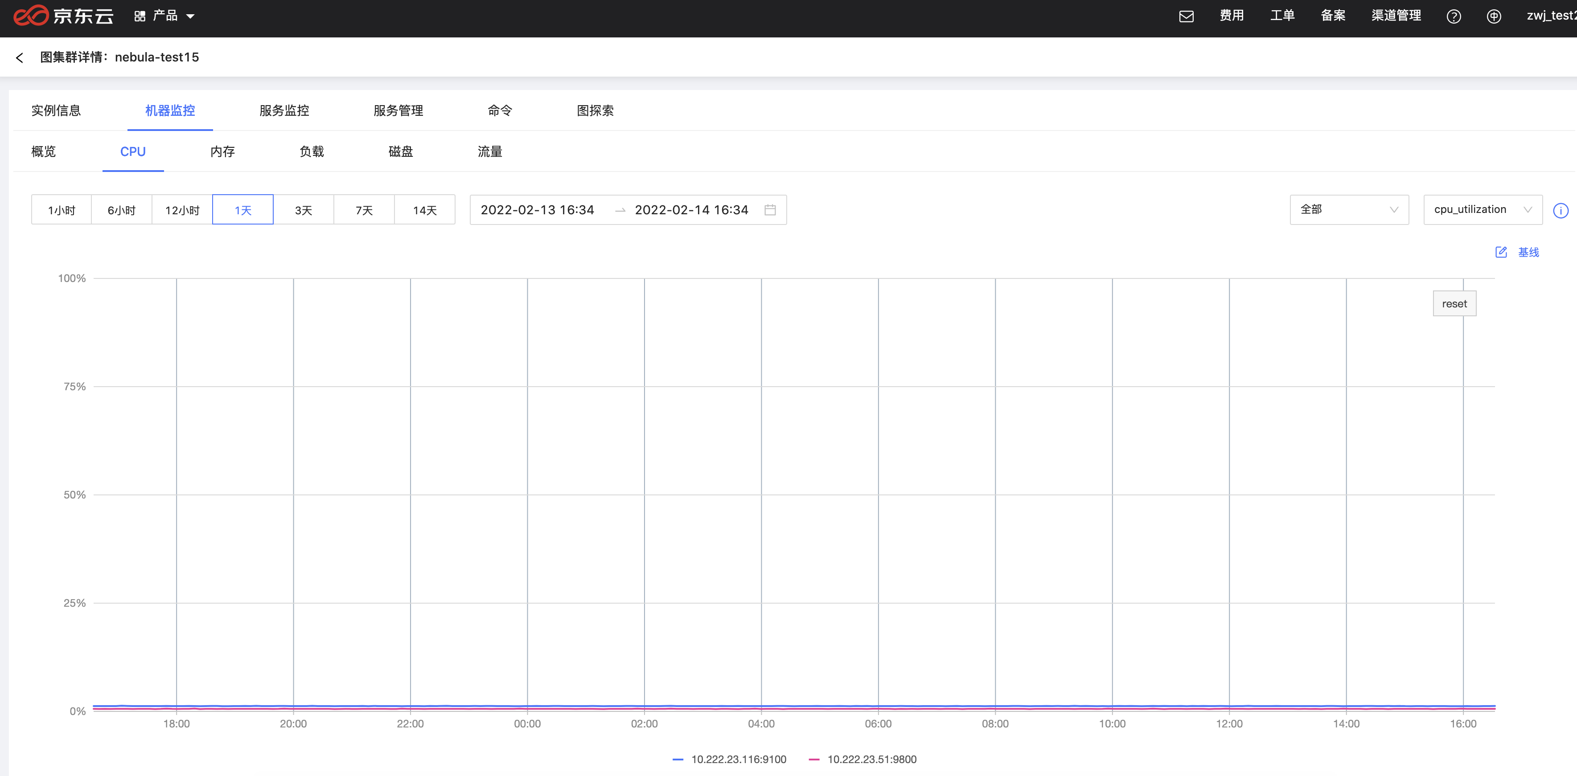The image size is (1577, 776).
Task: Switch to the 服务监控 tab
Action: [x=284, y=111]
